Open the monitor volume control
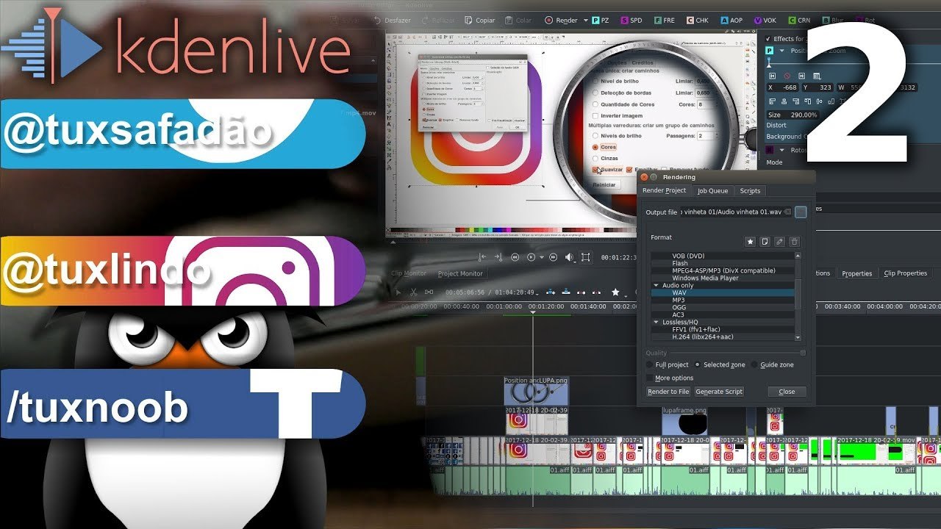Image resolution: width=941 pixels, height=529 pixels. [569, 257]
